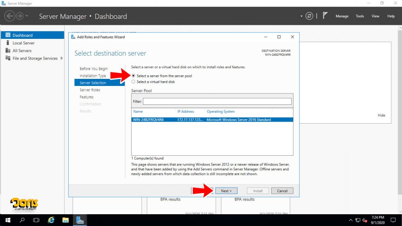
Task: Click Server Manager taskbar icon
Action: pyautogui.click(x=80, y=220)
